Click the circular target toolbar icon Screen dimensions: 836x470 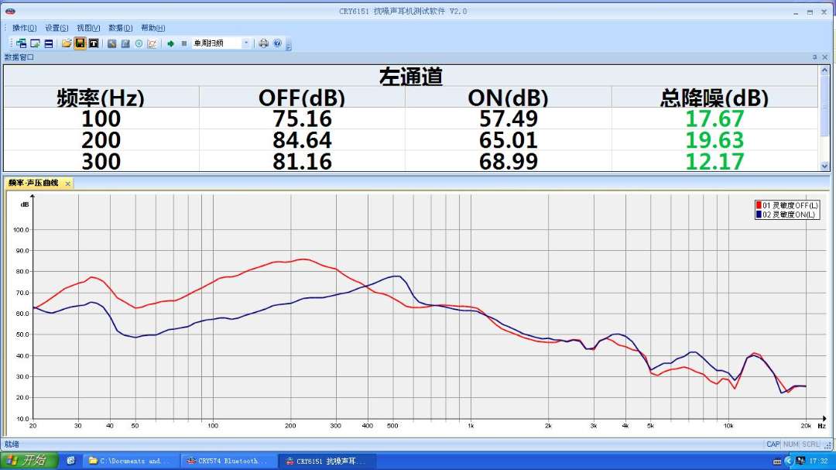[139, 43]
